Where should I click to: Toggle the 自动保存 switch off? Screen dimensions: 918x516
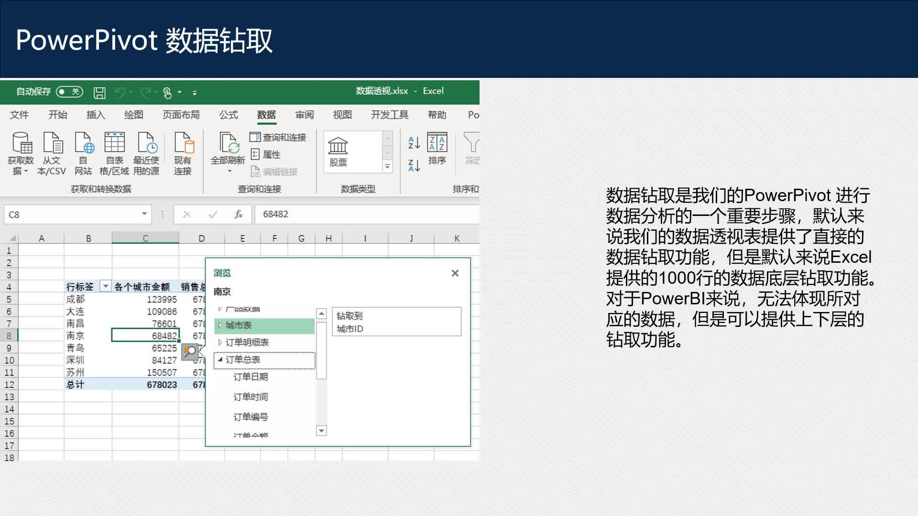(x=68, y=92)
